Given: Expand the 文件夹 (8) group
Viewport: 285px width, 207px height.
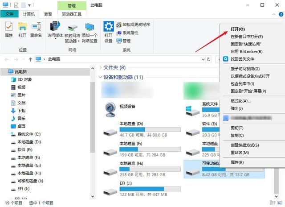Looking at the screenshot, I should pos(100,67).
